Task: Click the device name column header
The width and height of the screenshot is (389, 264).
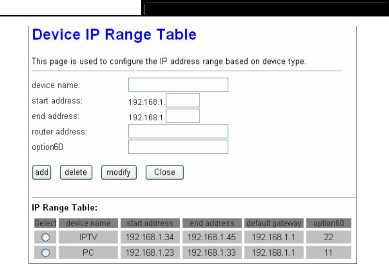Action: [88, 223]
